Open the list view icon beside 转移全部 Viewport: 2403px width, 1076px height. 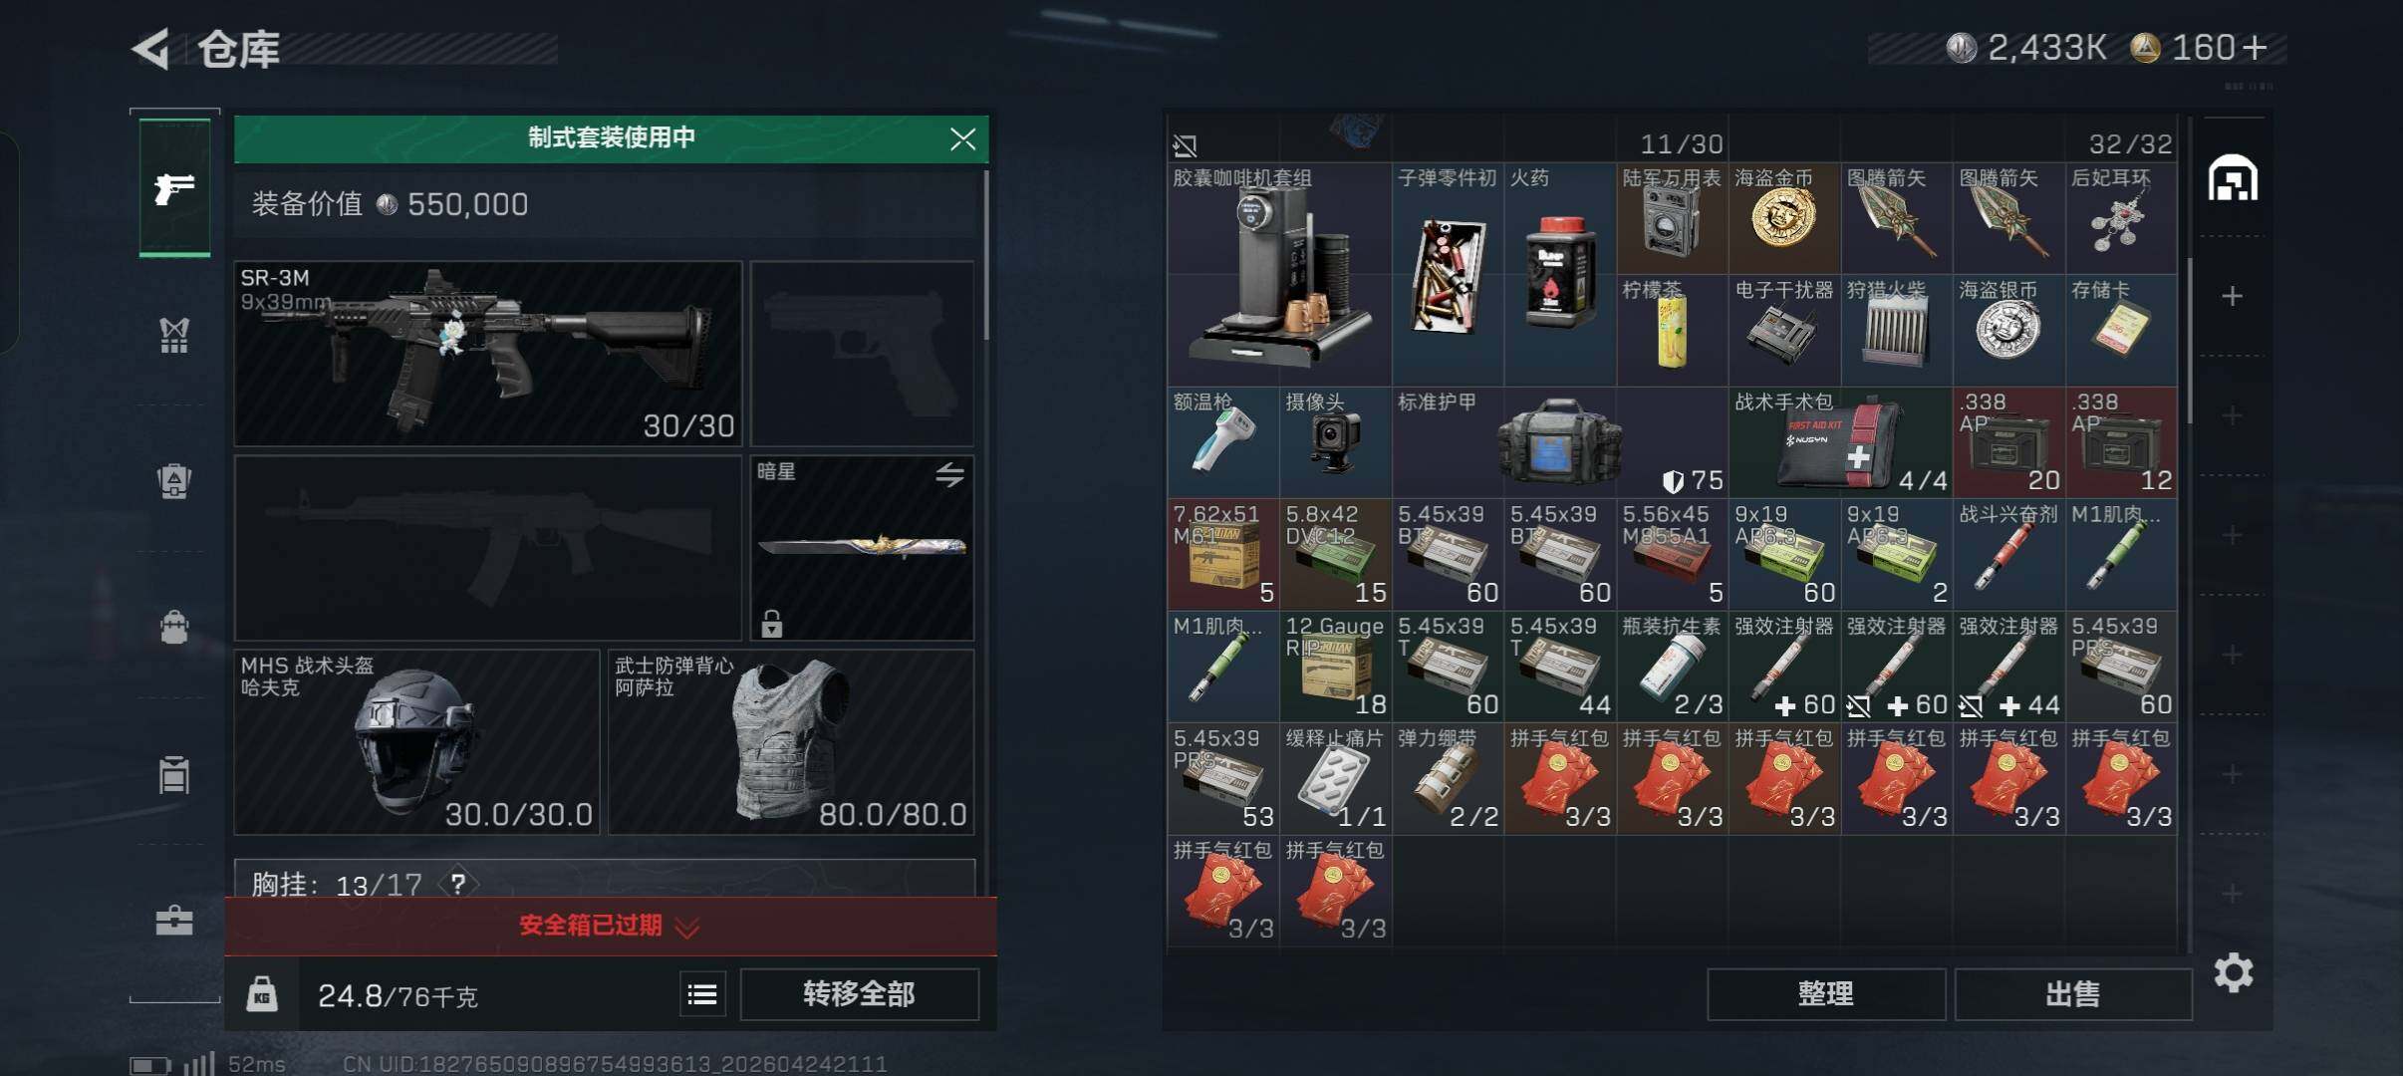[702, 994]
